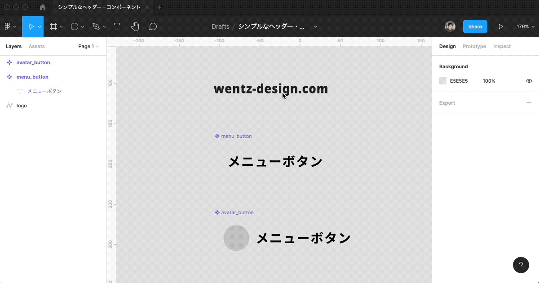Select the Frame tool

click(53, 27)
